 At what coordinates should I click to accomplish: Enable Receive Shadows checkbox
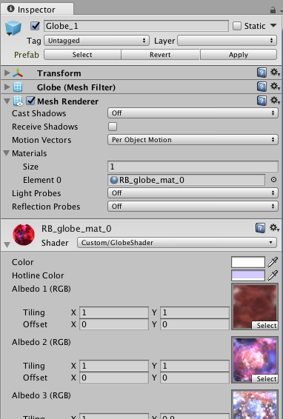[113, 127]
